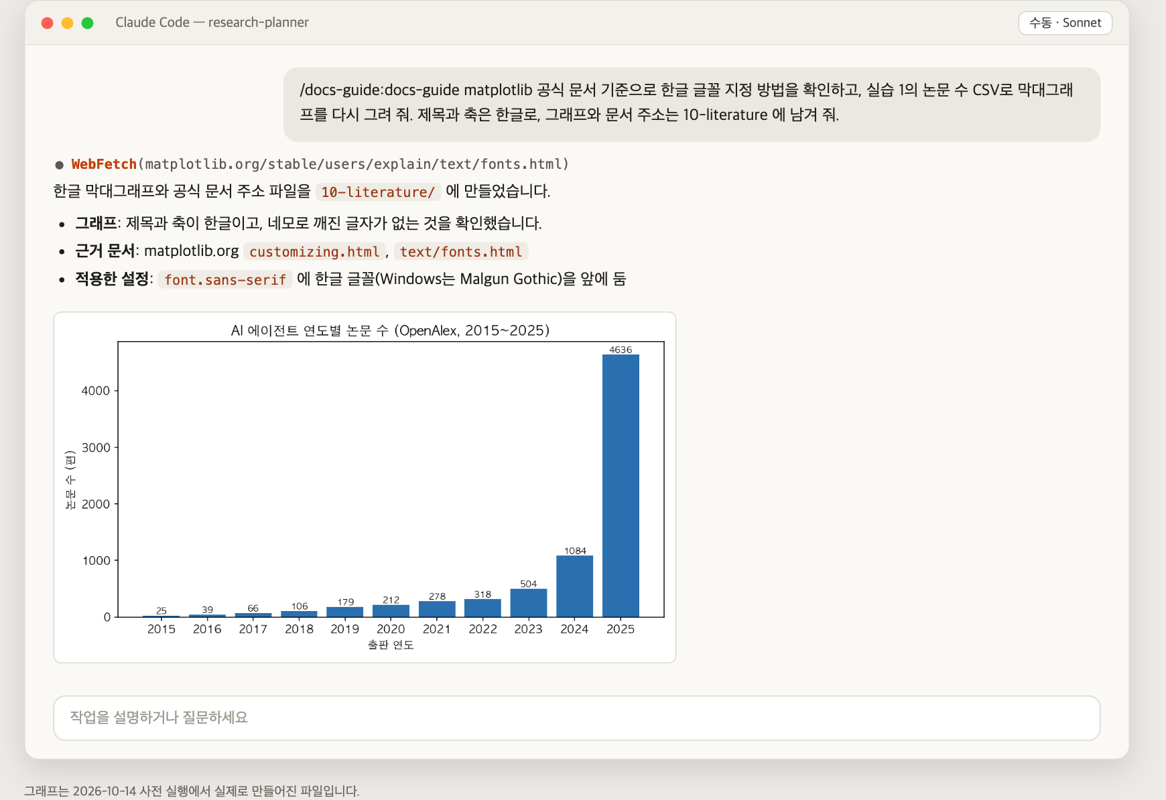Image resolution: width=1166 pixels, height=800 pixels.
Task: Click the 2025 bar in the chart
Action: tap(621, 486)
